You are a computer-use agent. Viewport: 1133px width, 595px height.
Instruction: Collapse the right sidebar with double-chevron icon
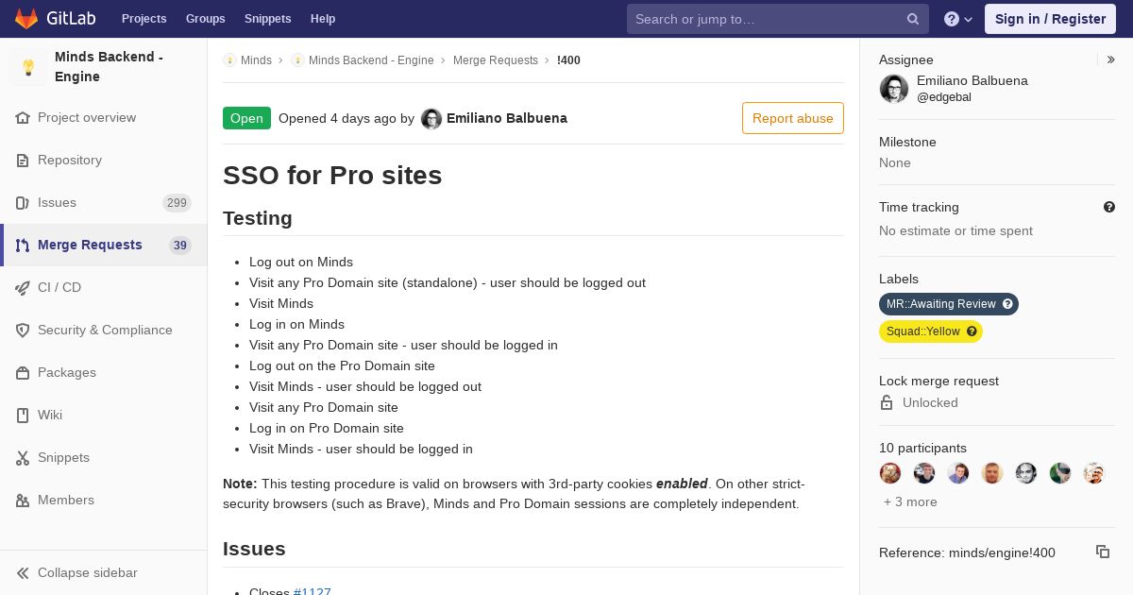(x=1111, y=59)
